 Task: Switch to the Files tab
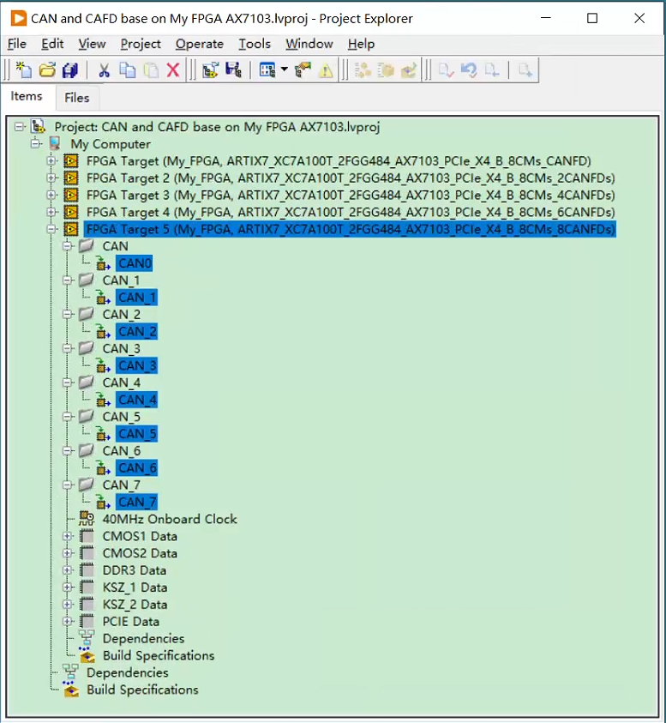pyautogui.click(x=77, y=98)
